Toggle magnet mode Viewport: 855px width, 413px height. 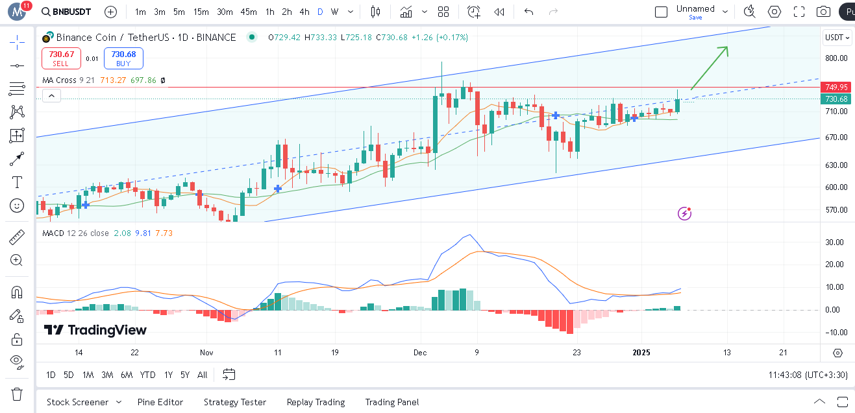tap(17, 292)
